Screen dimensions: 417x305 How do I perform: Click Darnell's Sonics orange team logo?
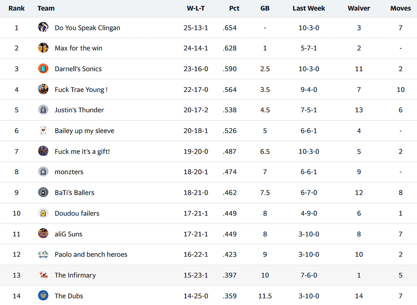(x=43, y=69)
